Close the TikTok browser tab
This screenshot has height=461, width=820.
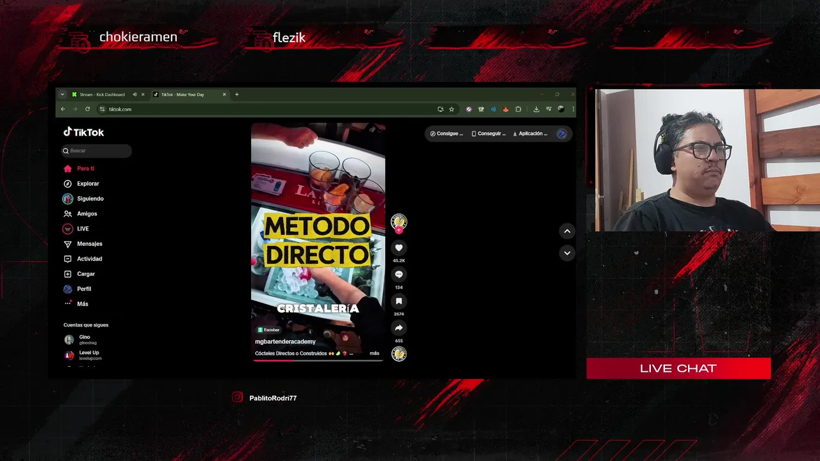point(224,95)
